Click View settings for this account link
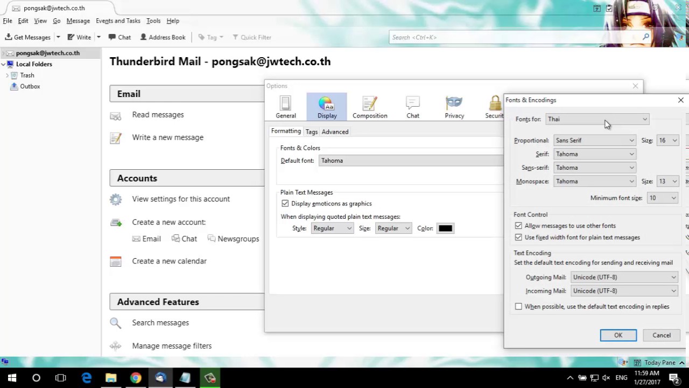This screenshot has width=689, height=388. tap(181, 199)
